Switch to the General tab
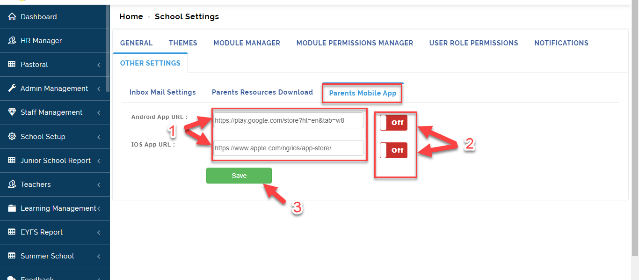Image resolution: width=639 pixels, height=280 pixels. 136,43
